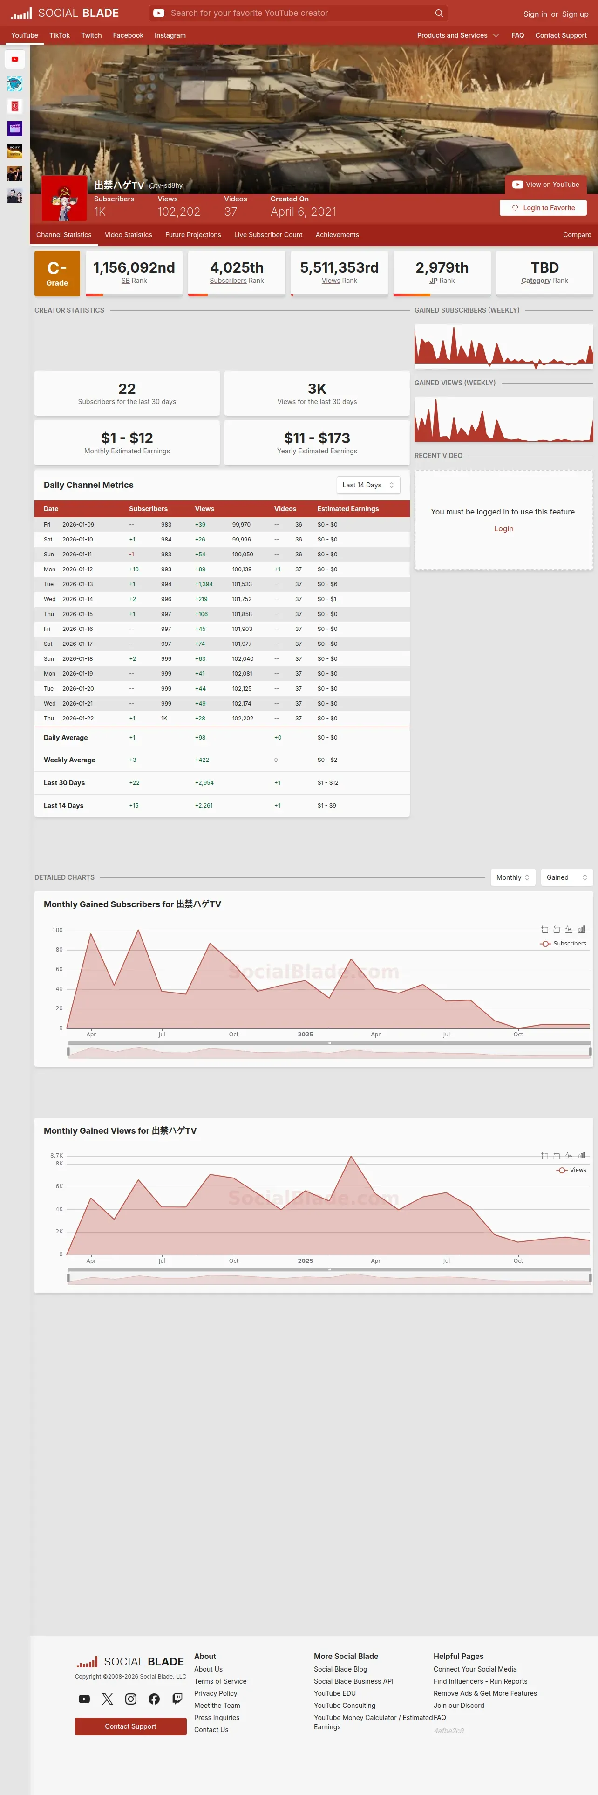
Task: Click the Social Blade logo in the footer
Action: click(130, 1662)
